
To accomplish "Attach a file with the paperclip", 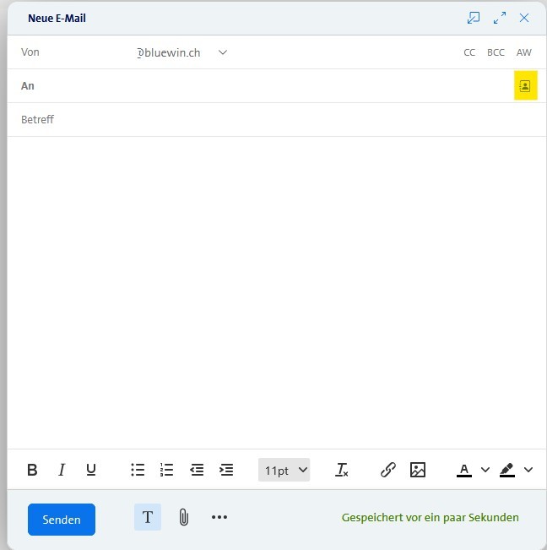I will 184,517.
